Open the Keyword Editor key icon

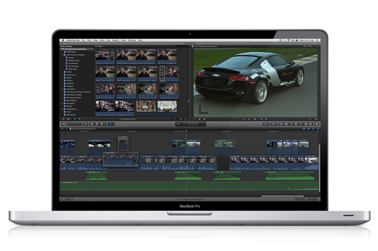86,124
